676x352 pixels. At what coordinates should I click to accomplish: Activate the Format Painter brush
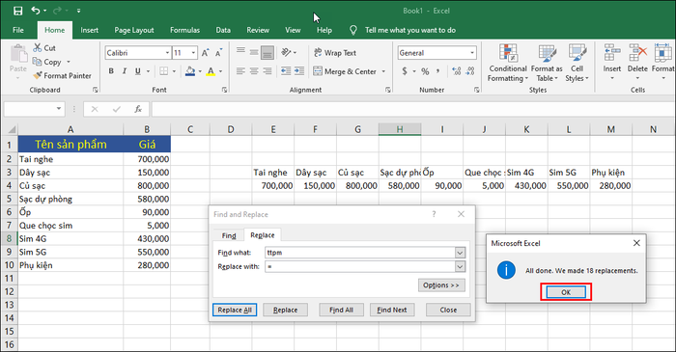pos(38,75)
